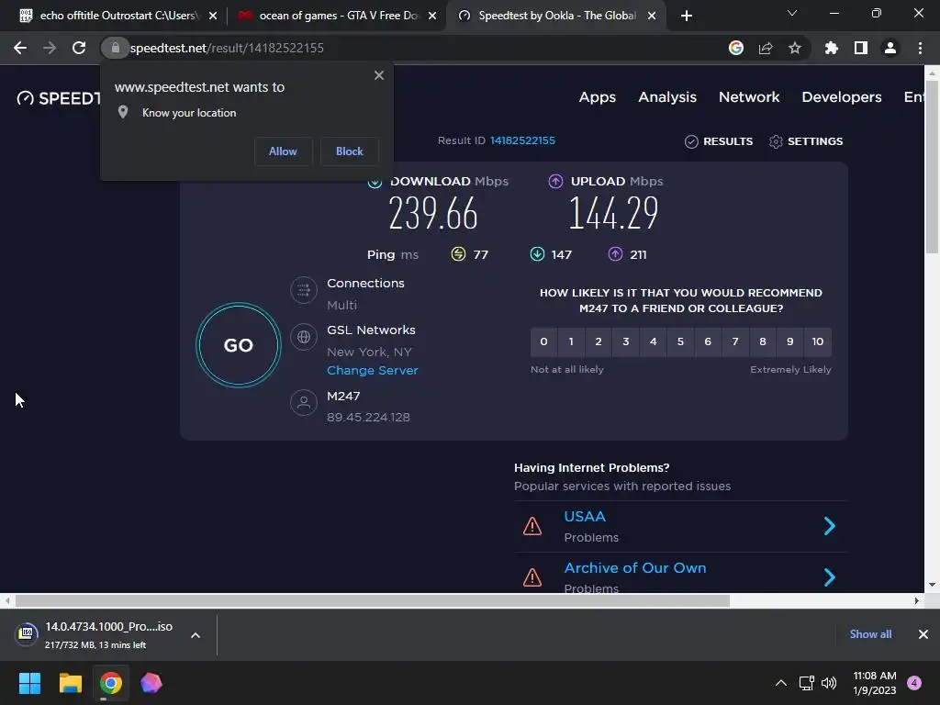The image size is (940, 705).
Task: Rate recommendation score 10
Action: pyautogui.click(x=818, y=341)
